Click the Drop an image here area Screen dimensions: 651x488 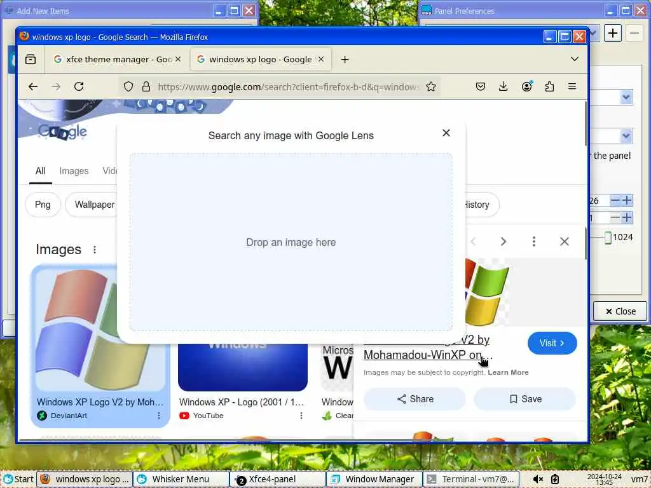point(291,242)
